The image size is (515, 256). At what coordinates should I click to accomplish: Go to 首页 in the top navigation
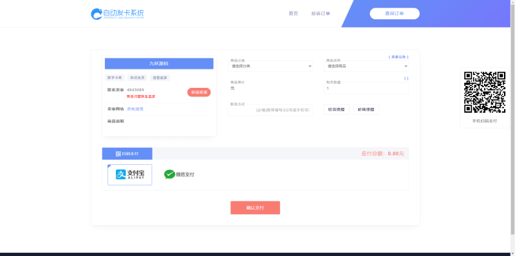[294, 13]
